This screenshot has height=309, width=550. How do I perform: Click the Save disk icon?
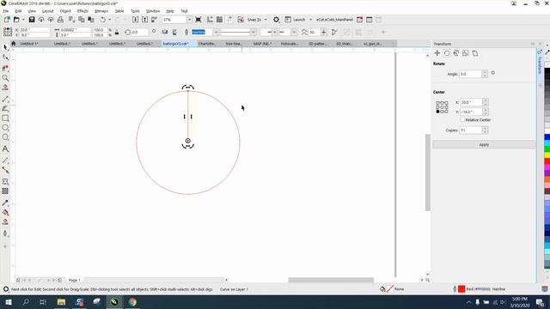point(32,20)
